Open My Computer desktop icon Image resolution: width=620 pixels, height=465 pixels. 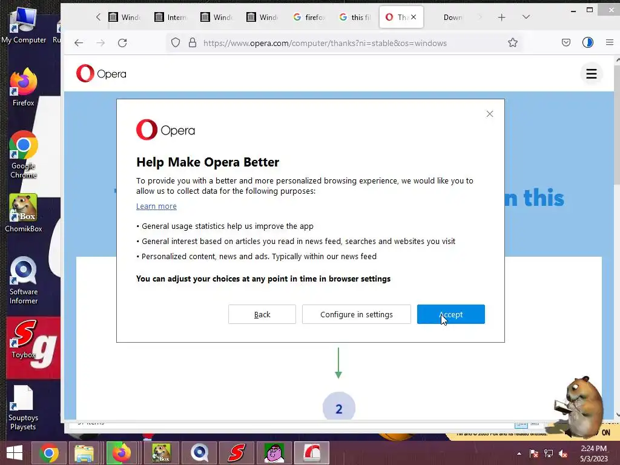tap(24, 25)
